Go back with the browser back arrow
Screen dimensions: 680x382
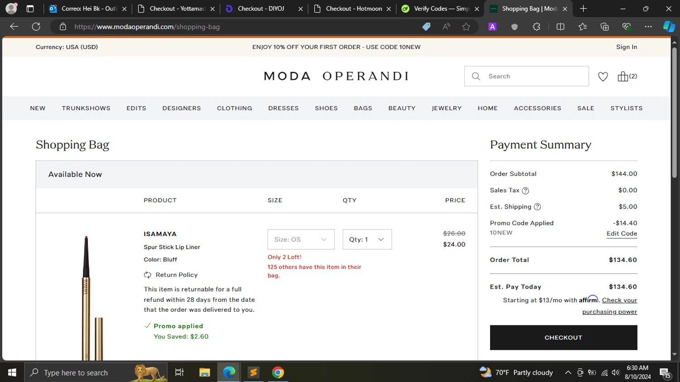[x=14, y=27]
